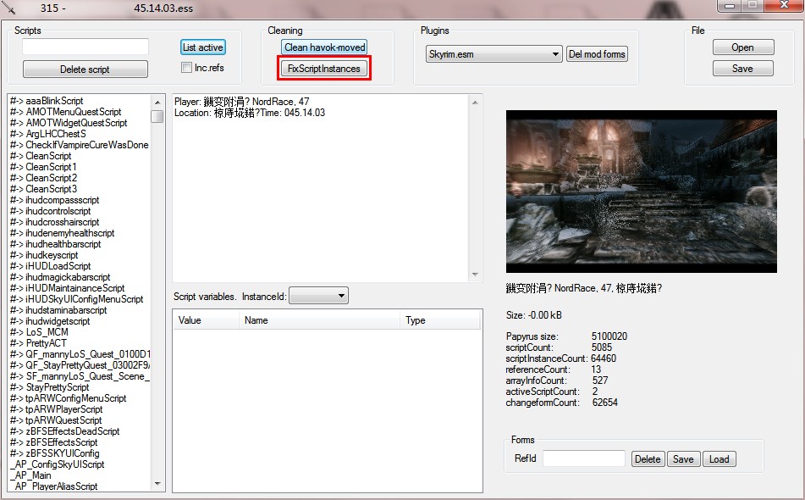This screenshot has height=500, width=805.
Task: Select zBFSSKYUIConfig entry
Action: (55, 453)
